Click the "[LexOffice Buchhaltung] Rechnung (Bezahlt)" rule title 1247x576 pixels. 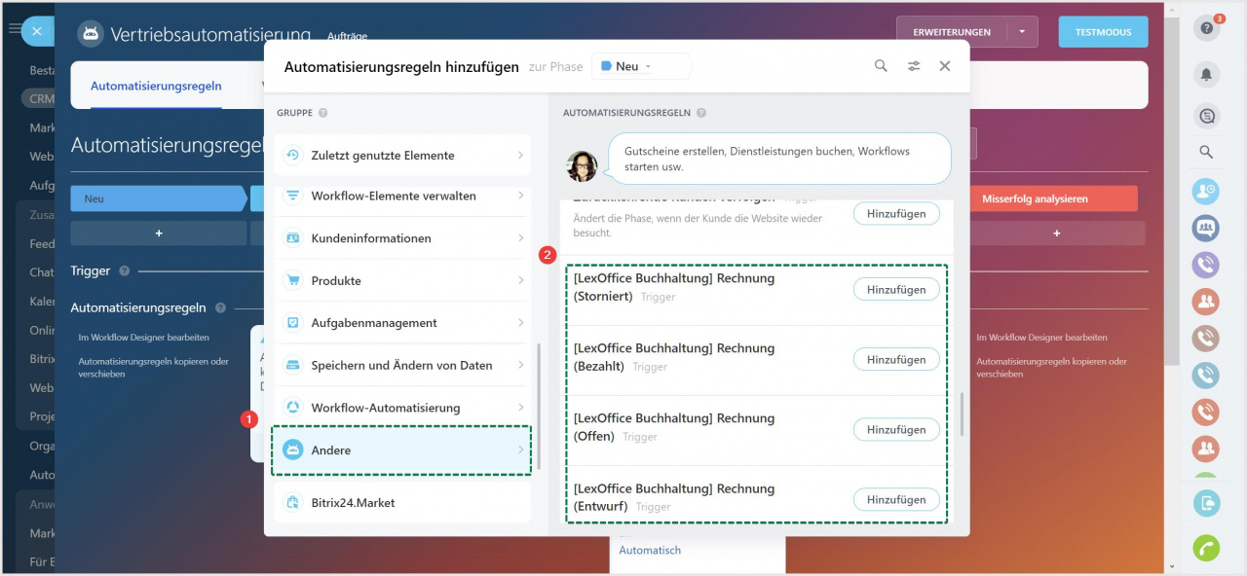point(674,357)
